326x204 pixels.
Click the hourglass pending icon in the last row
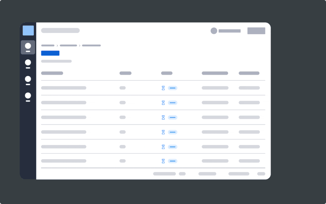click(163, 161)
